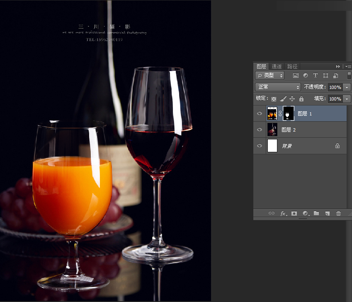The image size is (352, 302).
Task: Lock all on the selected layer
Action: (x=301, y=99)
